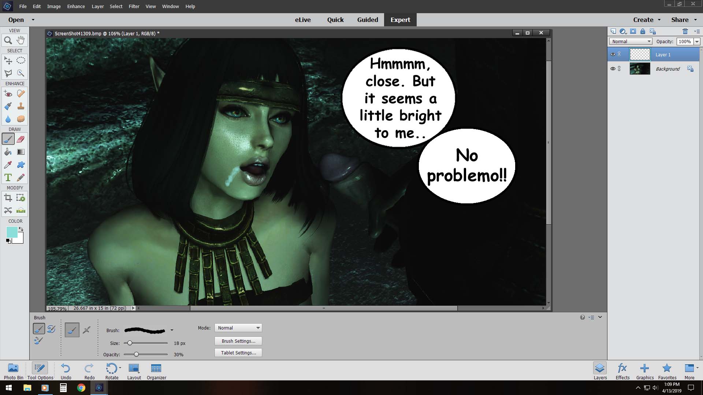Image resolution: width=703 pixels, height=395 pixels.
Task: Click the Redo button
Action: [89, 371]
